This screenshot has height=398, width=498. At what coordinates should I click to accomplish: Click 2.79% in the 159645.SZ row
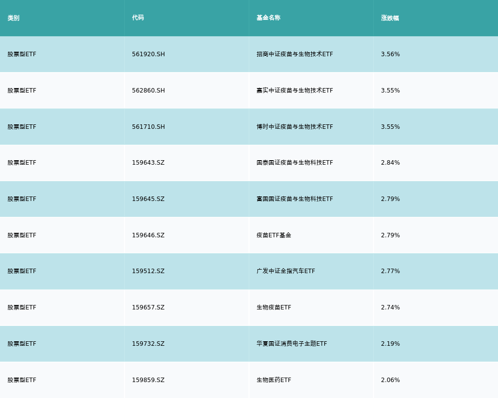coord(390,199)
